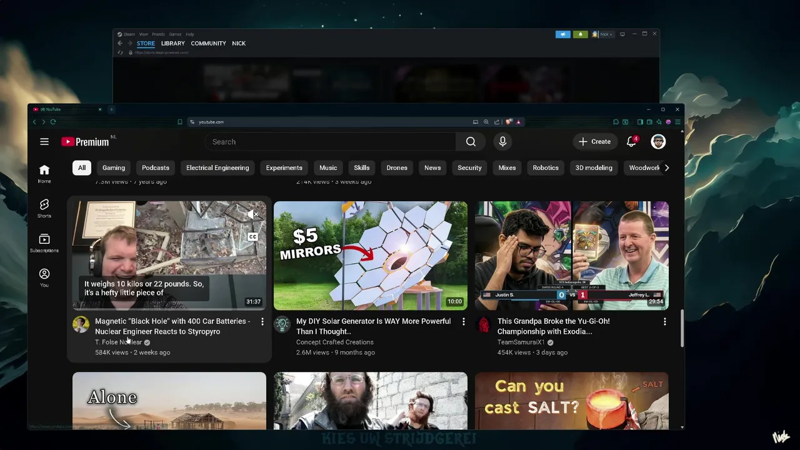
Task: Open T. Folse Nuclear channel avatar
Action: 81,324
